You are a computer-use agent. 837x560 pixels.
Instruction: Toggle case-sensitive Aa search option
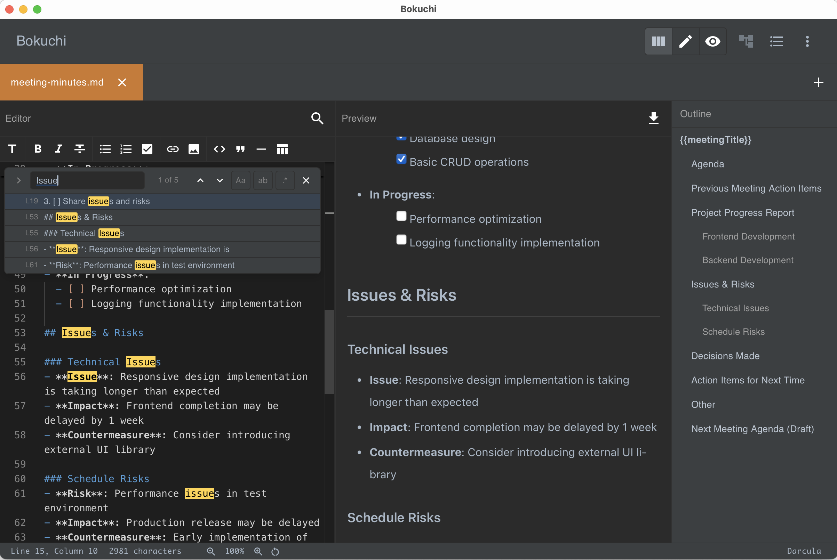click(x=240, y=180)
